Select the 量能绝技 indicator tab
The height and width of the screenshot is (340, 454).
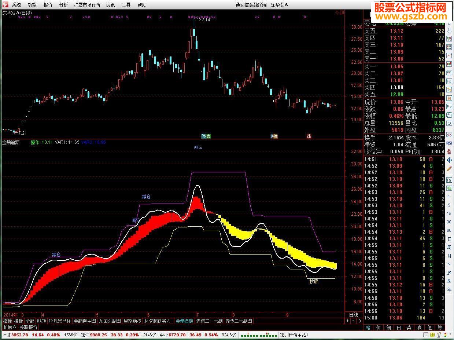tap(132, 321)
